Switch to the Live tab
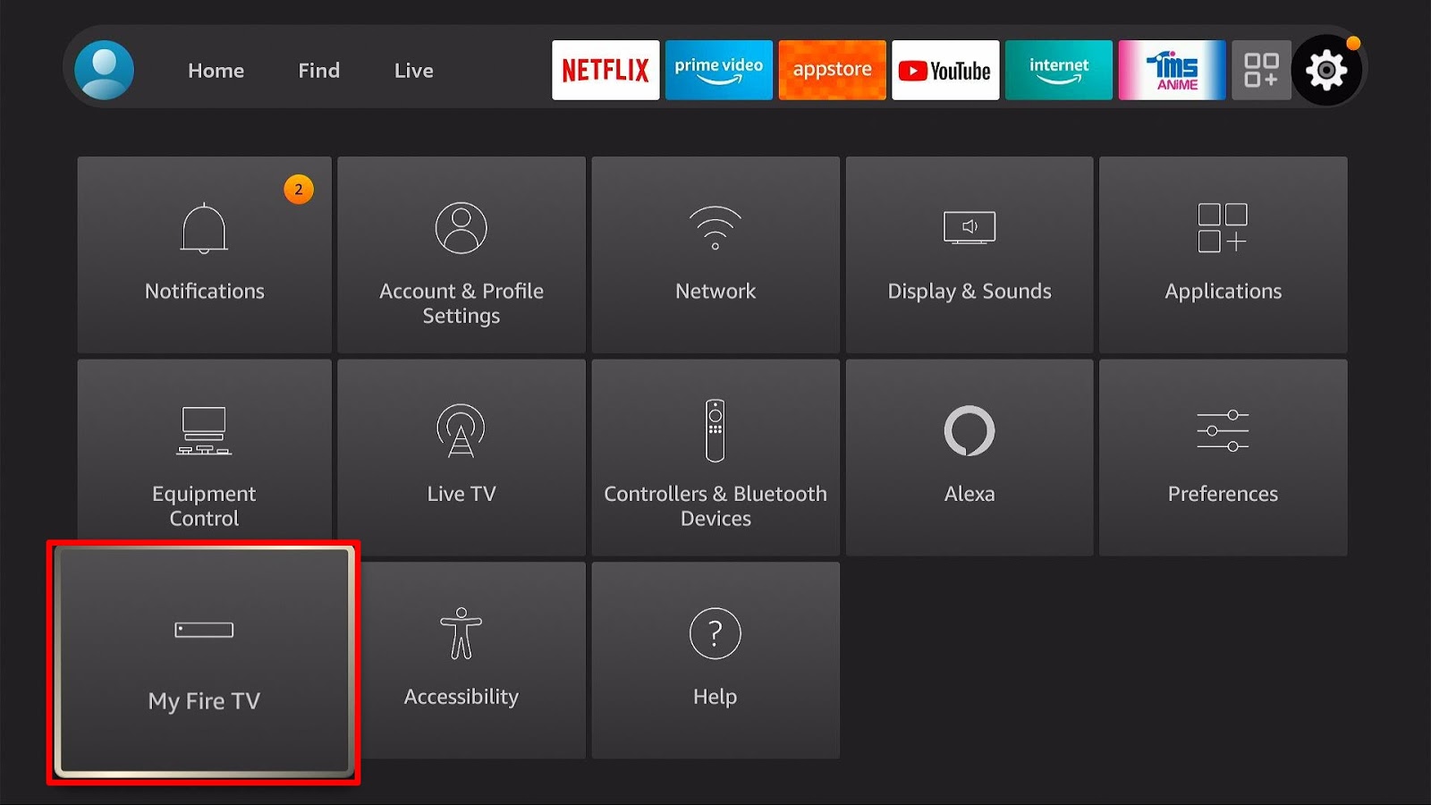The image size is (1431, 805). click(413, 71)
